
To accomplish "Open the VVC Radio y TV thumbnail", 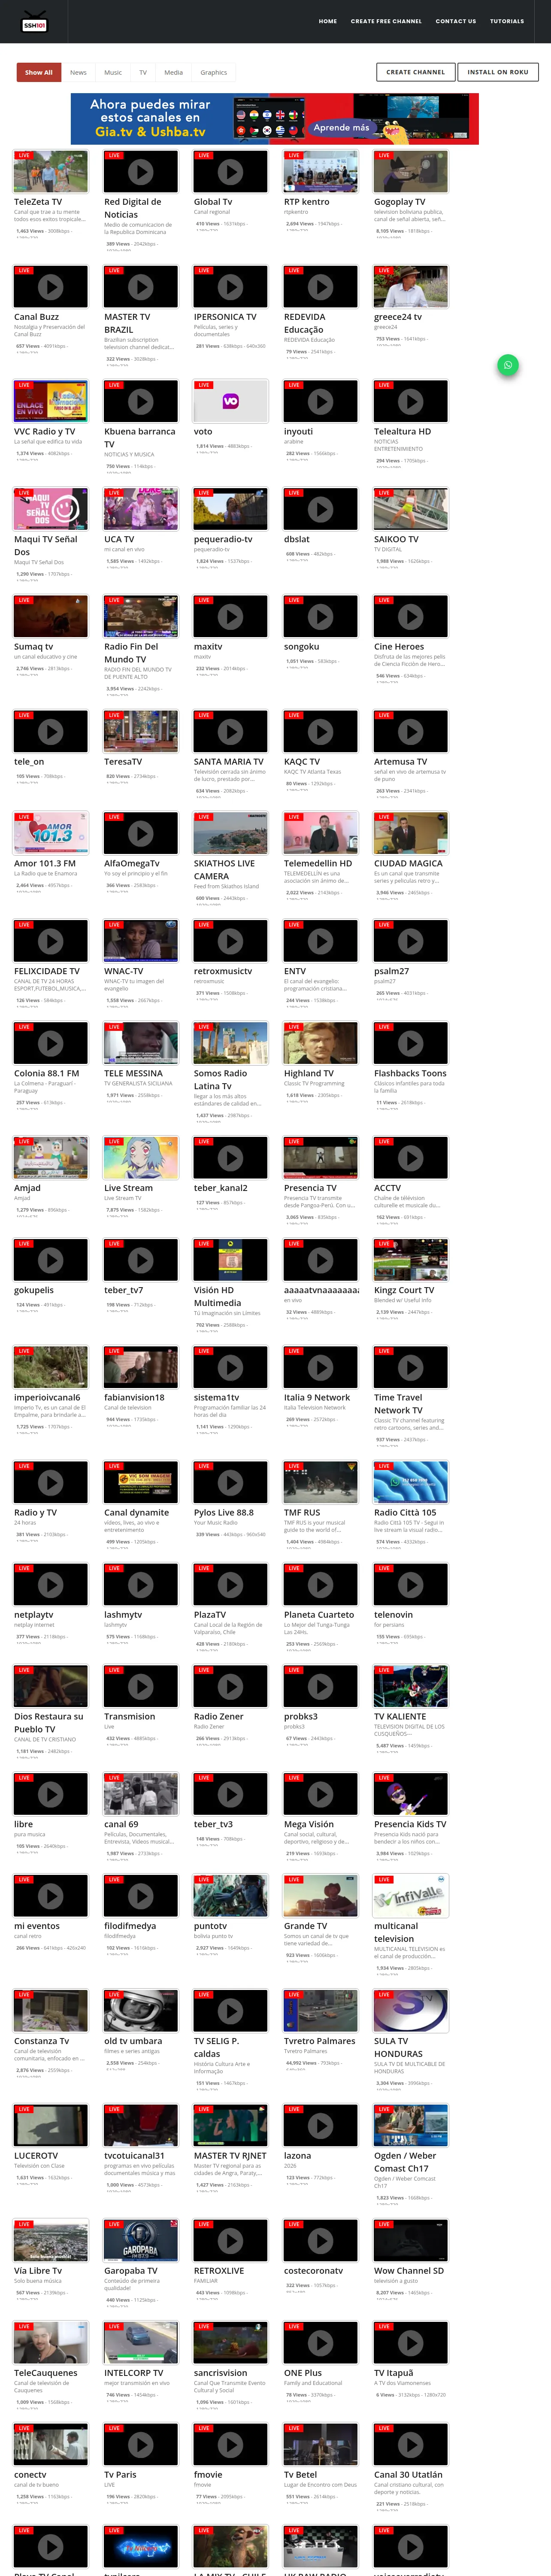I will tap(51, 401).
